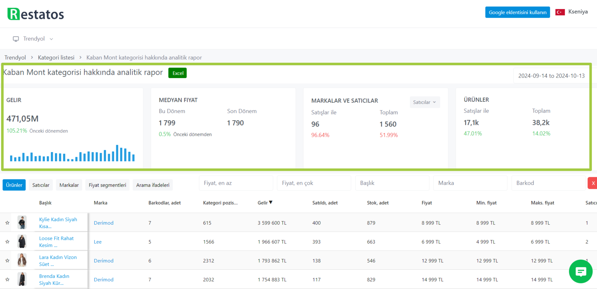Click the 1 560 total sellers value
Image resolution: width=597 pixels, height=289 pixels.
tap(388, 124)
